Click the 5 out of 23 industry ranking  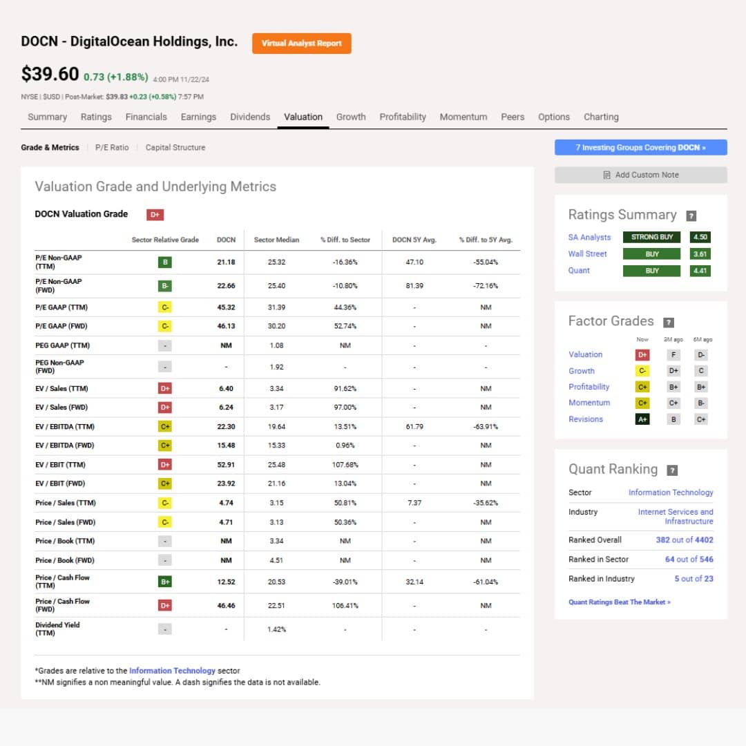pyautogui.click(x=694, y=579)
